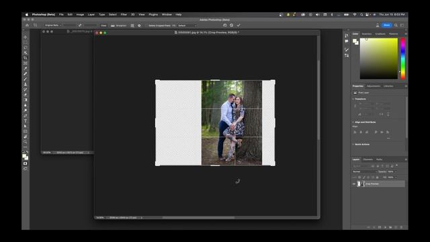Switch to the Swatches tab
Image resolution: width=430 pixels, height=242 pixels.
coord(367,34)
